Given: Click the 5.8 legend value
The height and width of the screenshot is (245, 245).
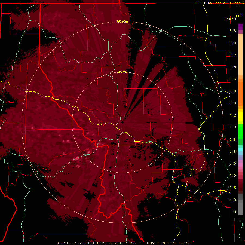Looking at the screenshot, I should click(x=233, y=91).
